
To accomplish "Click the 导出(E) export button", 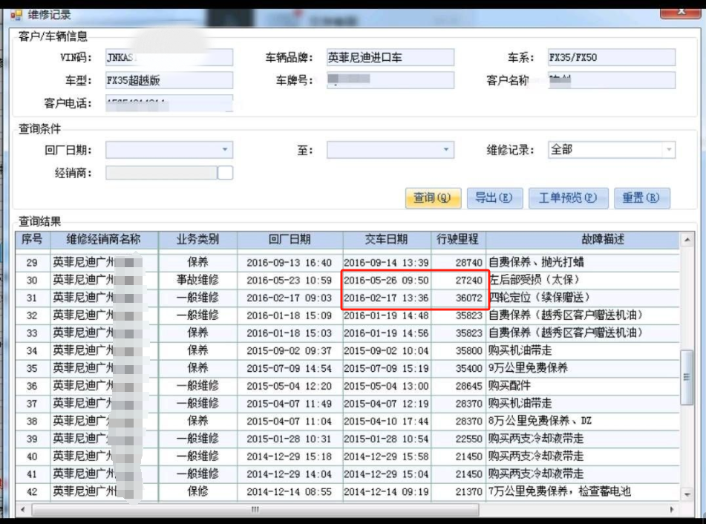I will (x=494, y=198).
